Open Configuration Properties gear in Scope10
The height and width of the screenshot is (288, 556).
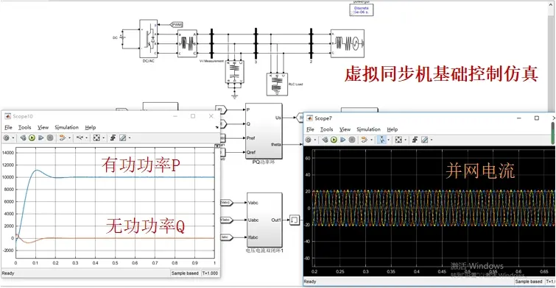pos(7,138)
